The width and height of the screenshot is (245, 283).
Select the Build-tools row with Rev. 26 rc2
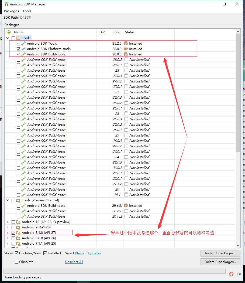tap(120, 217)
